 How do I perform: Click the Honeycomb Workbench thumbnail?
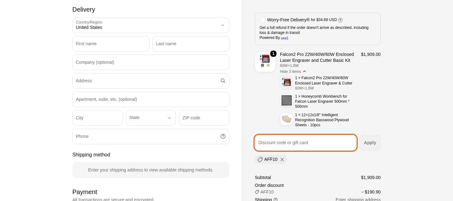[x=287, y=100]
